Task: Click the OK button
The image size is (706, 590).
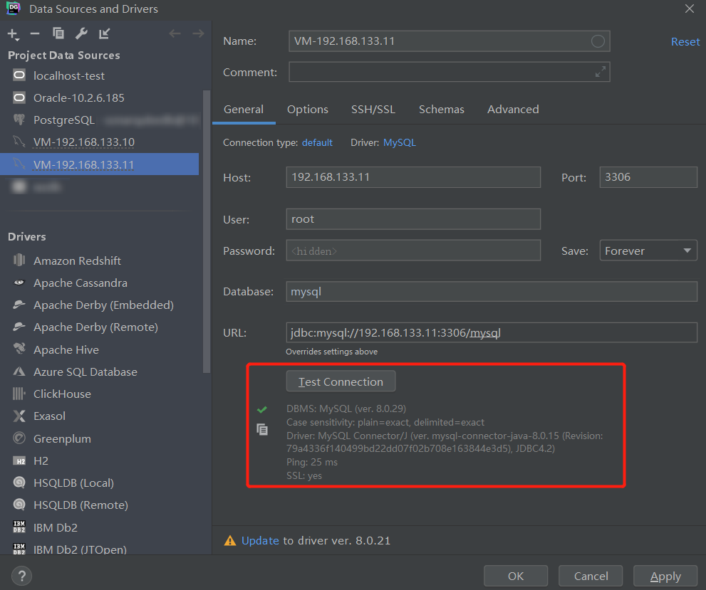Action: [x=516, y=576]
